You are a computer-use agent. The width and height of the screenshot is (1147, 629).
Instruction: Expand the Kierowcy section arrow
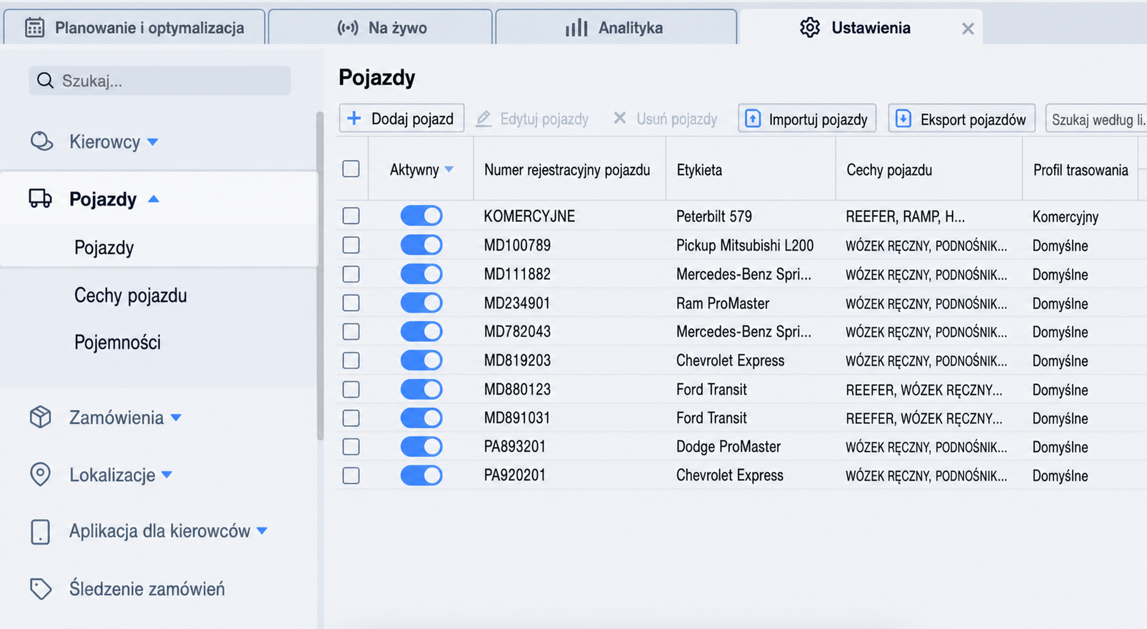153,142
